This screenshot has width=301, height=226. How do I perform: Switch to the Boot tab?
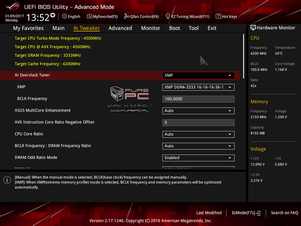point(174,28)
